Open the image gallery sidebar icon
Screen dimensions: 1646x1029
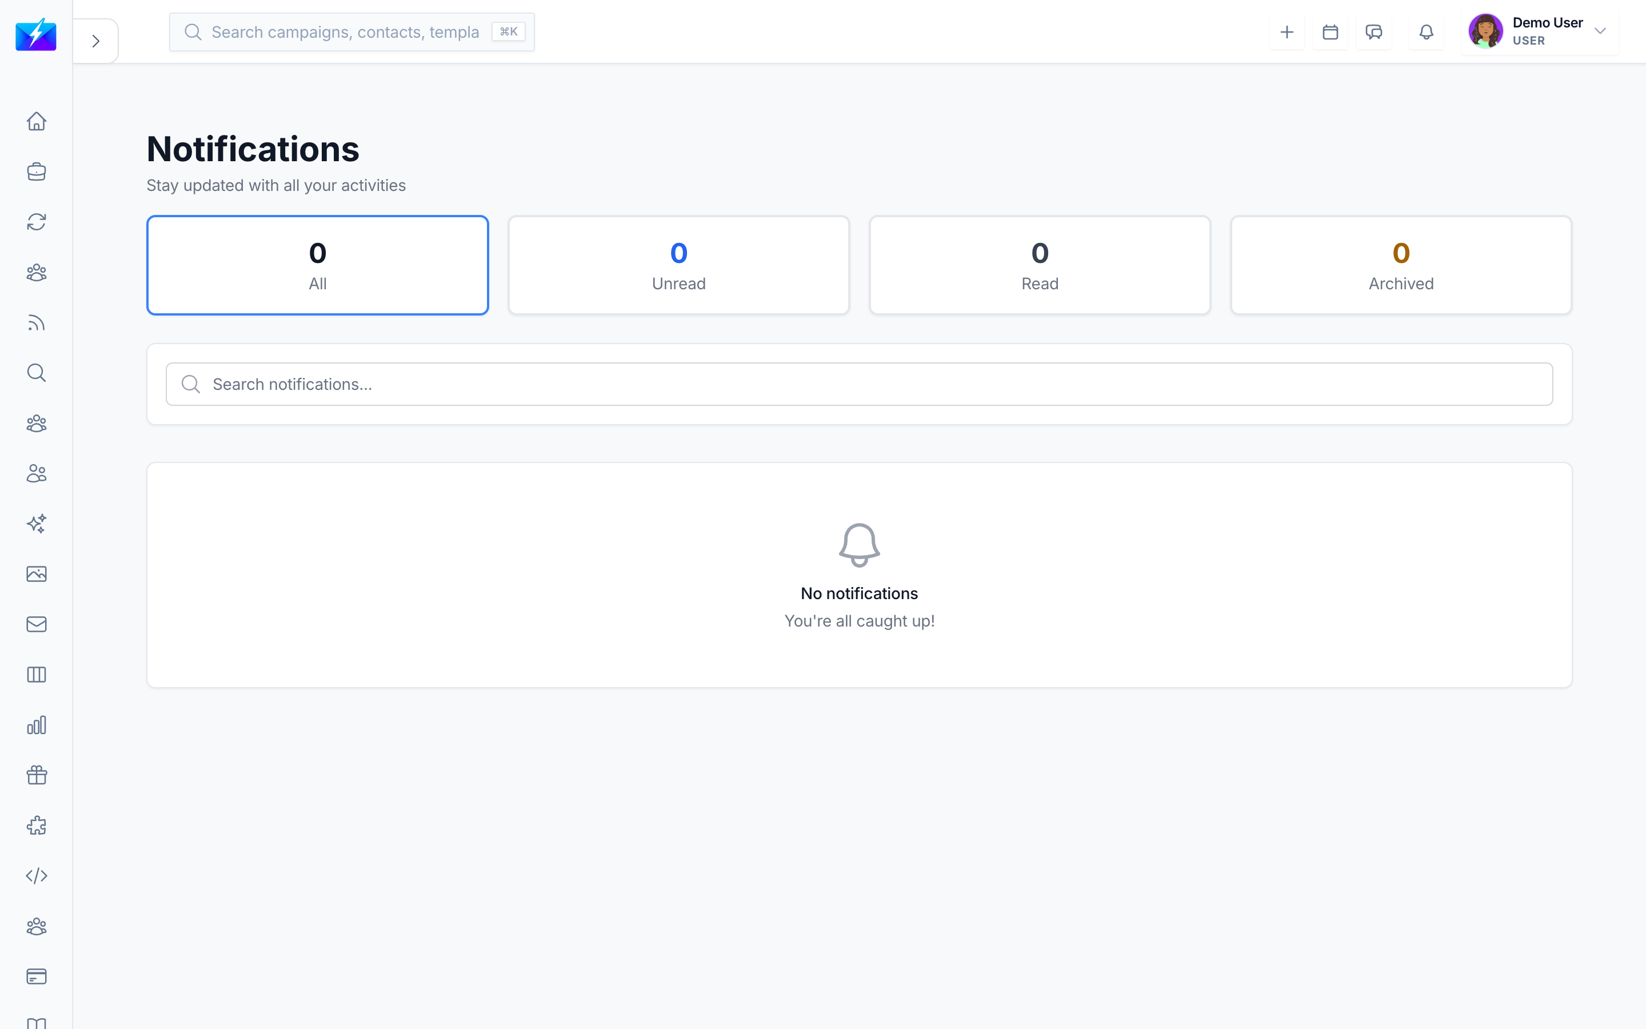point(36,575)
